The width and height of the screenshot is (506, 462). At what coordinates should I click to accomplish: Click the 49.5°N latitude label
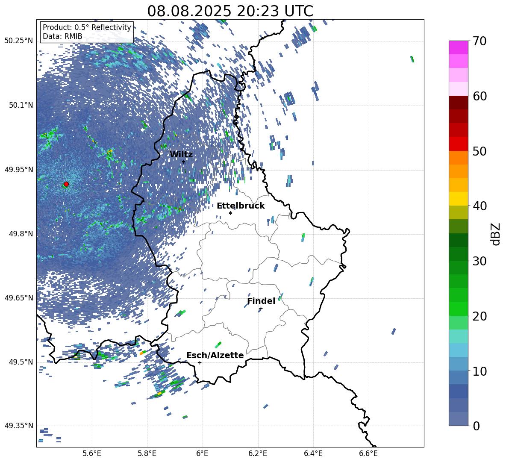coord(21,362)
